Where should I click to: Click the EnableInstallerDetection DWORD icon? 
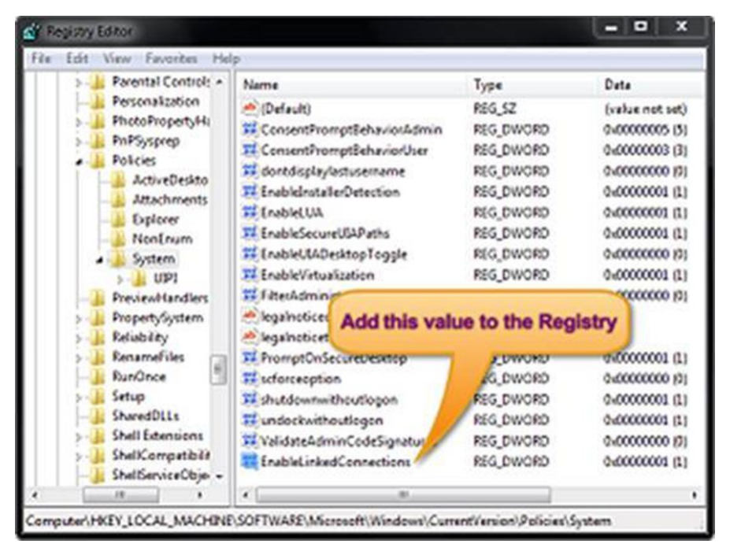(250, 191)
